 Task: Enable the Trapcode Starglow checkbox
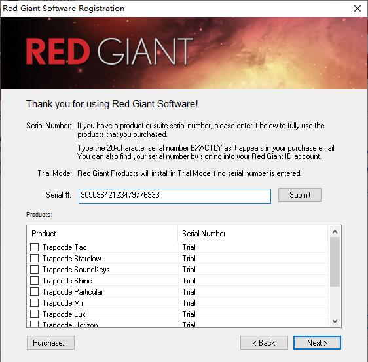point(34,259)
